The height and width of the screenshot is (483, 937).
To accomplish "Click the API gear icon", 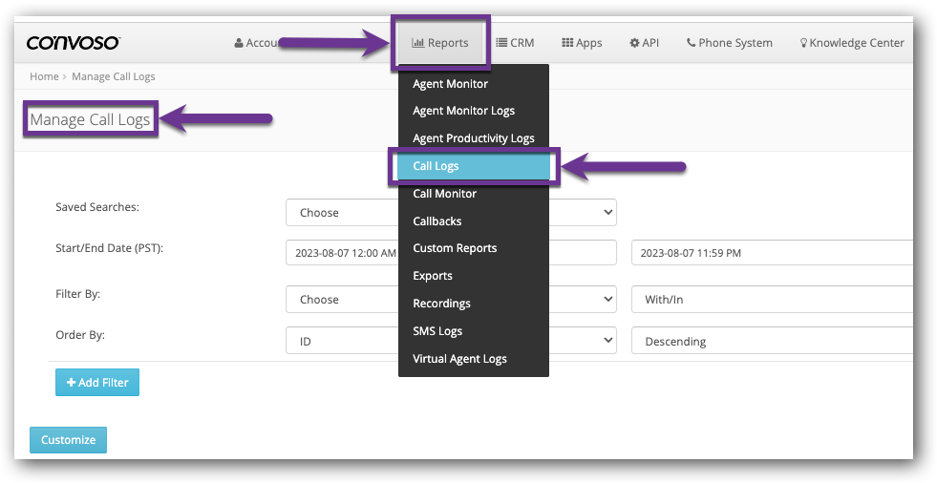I will pos(634,43).
